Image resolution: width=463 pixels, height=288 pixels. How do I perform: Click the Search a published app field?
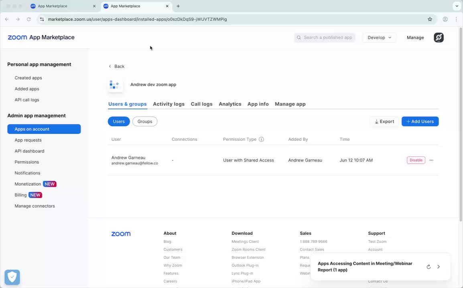pos(325,37)
